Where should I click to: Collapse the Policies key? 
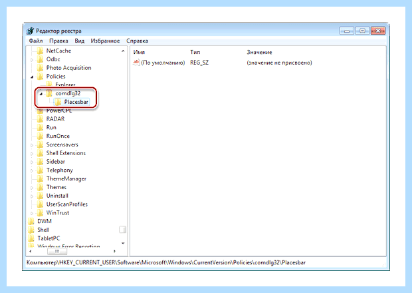(x=32, y=77)
